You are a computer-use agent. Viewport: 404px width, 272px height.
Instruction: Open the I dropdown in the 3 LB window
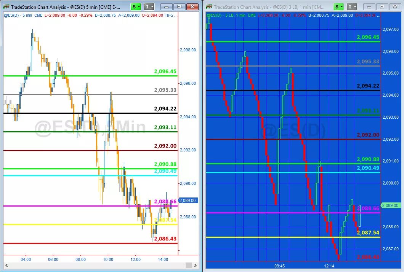tap(352, 7)
